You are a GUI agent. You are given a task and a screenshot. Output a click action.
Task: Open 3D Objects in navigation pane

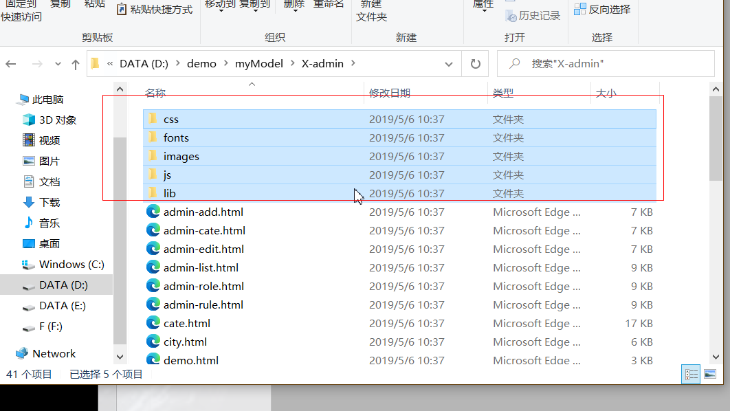49,120
